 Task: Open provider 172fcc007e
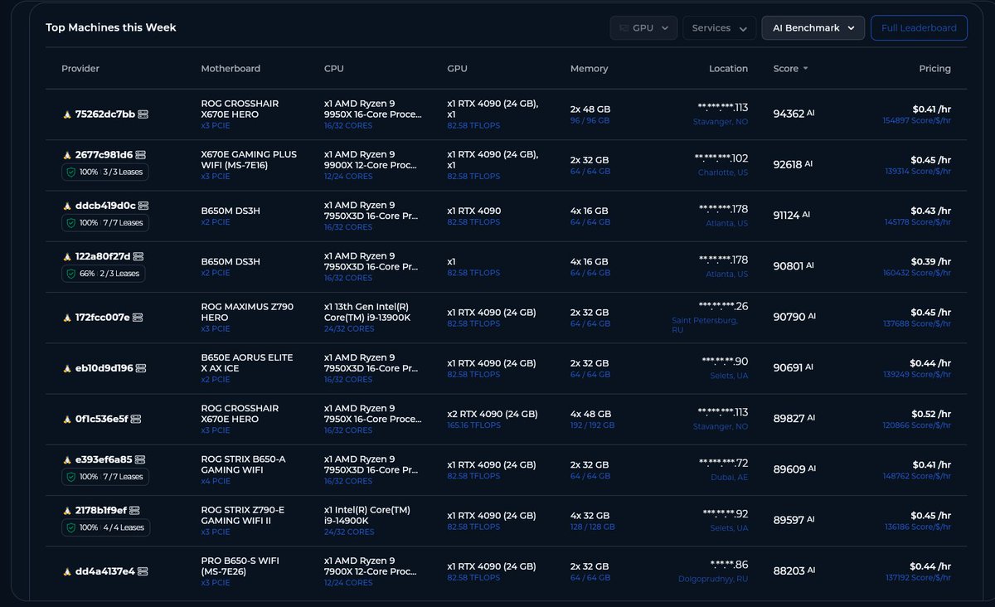coord(103,318)
